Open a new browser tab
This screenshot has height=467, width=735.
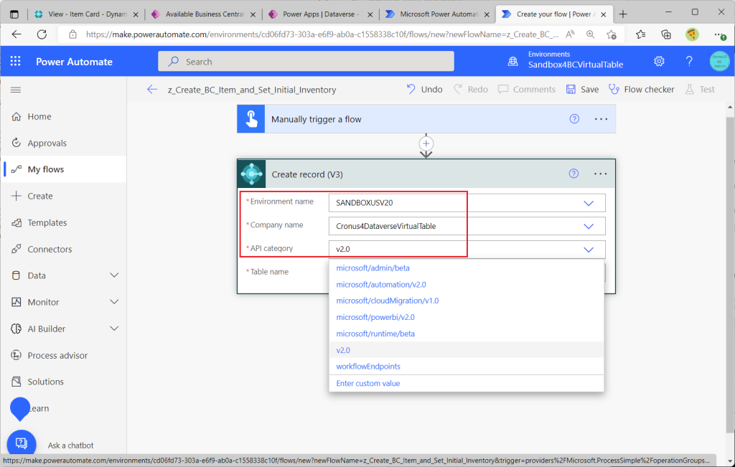pos(623,14)
